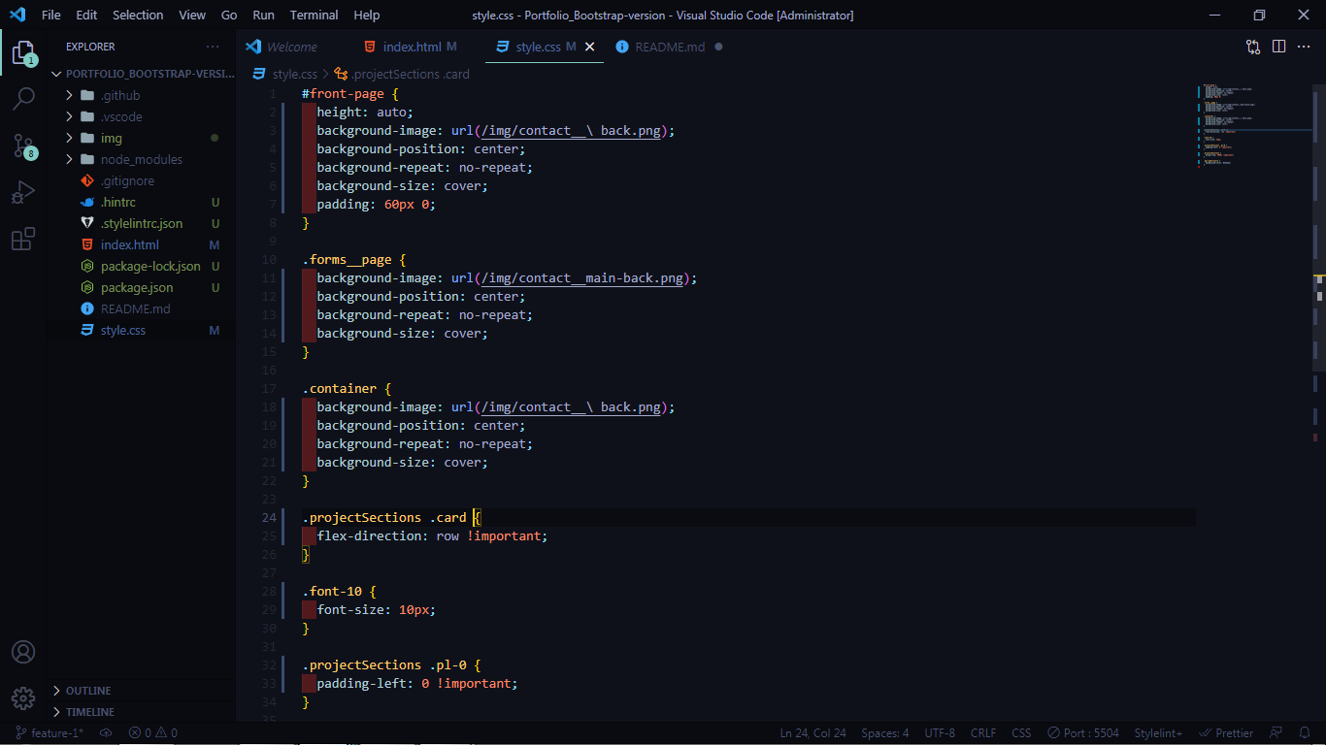Screen dimensions: 1326x745
Task: Open package-lock.json in explorer
Action: pyautogui.click(x=143, y=266)
